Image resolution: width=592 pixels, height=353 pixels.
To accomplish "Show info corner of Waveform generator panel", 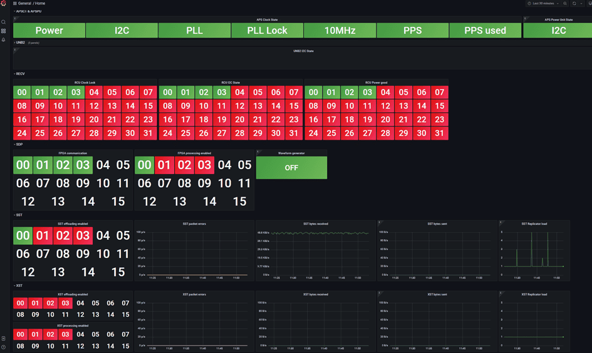I will pyautogui.click(x=258, y=151).
